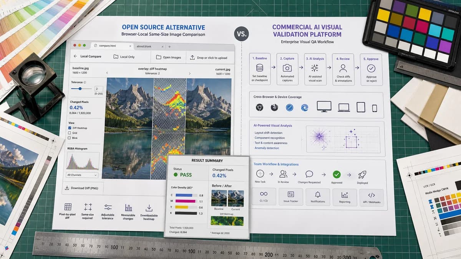The width and height of the screenshot is (461, 259).
Task: Click the CI / CD integration button
Action: (264, 196)
